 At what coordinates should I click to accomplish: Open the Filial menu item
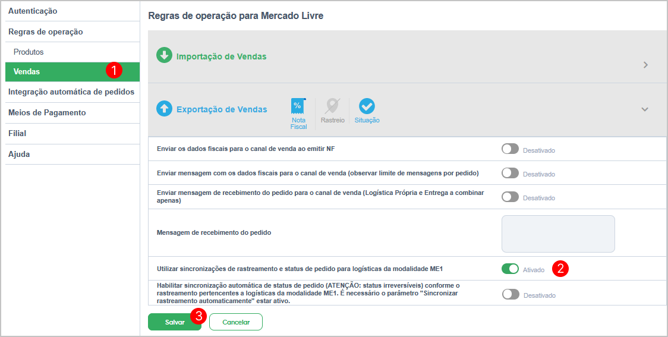click(73, 134)
